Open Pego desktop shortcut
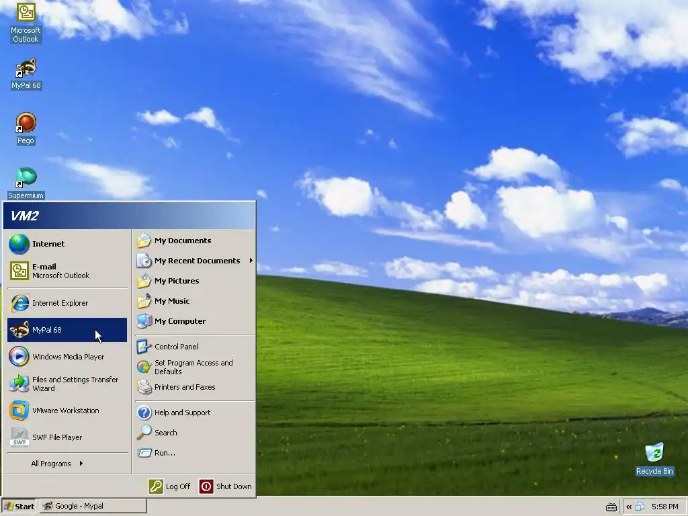 (x=26, y=128)
